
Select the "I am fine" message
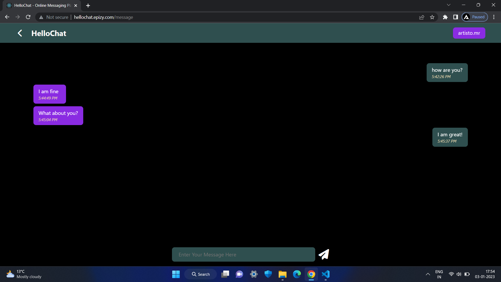50,94
